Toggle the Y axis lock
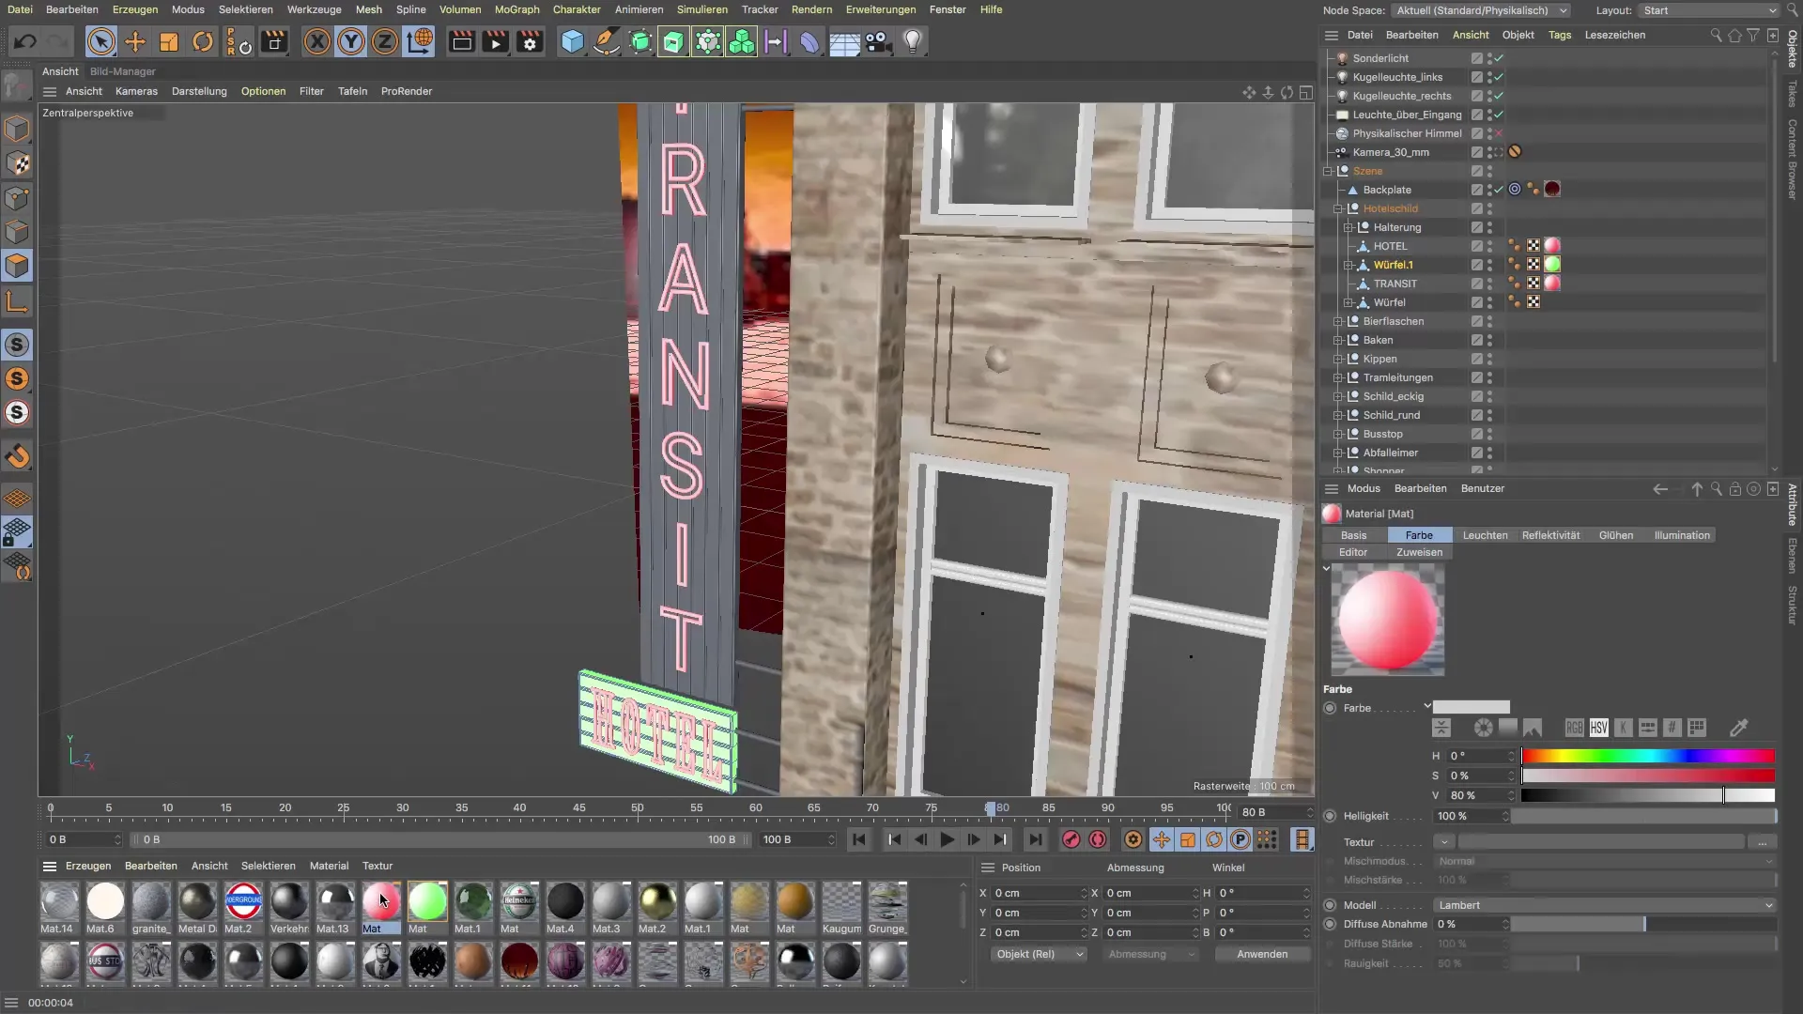The image size is (1803, 1014). [351, 42]
